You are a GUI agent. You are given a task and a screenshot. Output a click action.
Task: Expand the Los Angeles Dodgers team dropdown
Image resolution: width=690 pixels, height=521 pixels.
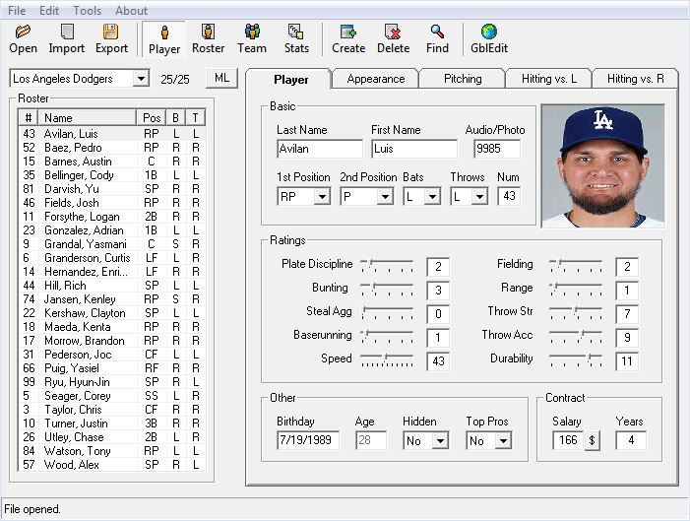[140, 79]
